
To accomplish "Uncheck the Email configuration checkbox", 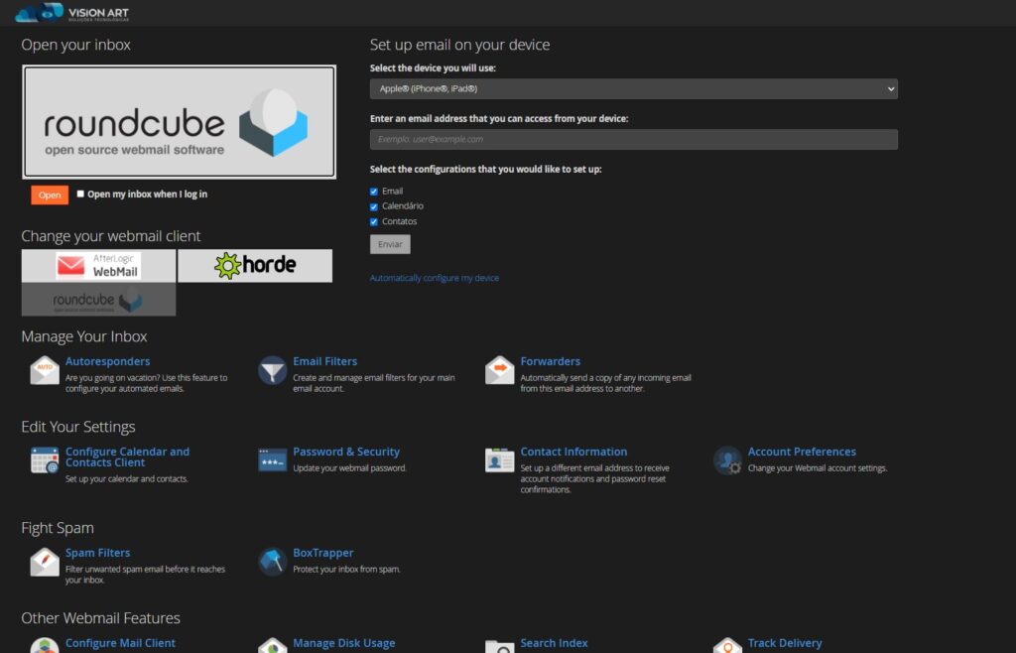I will click(374, 192).
